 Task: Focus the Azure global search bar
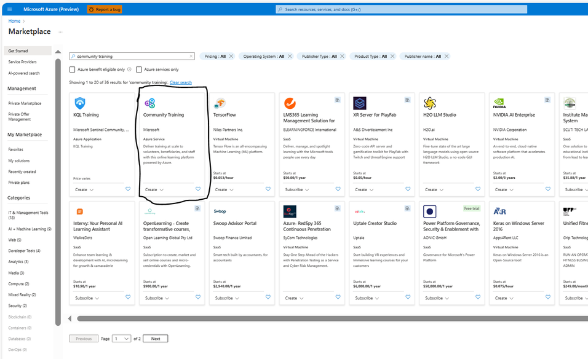point(401,9)
